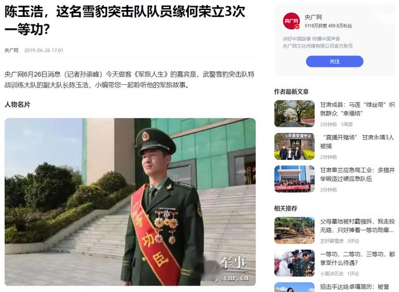Open article "直播开赌场" 甘肃永靖3人被捕
This screenshot has width=399, height=292.
click(x=357, y=142)
